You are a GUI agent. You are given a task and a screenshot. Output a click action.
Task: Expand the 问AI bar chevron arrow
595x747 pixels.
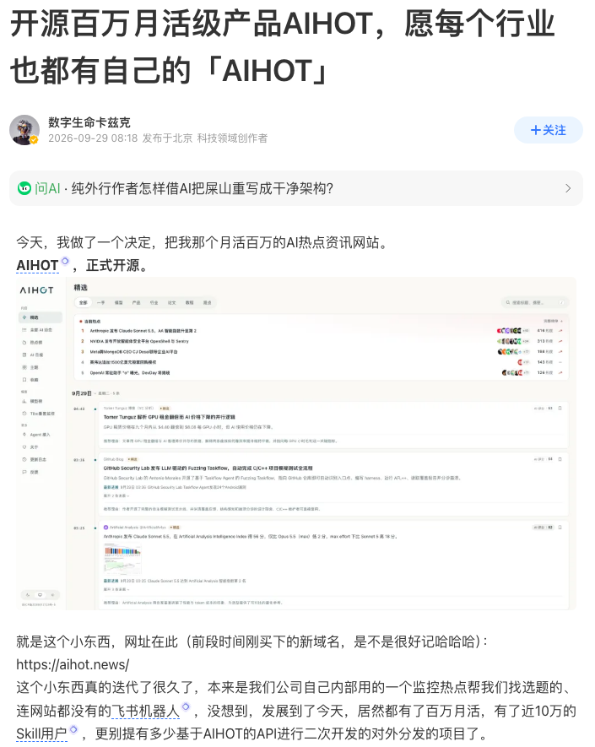pyautogui.click(x=568, y=189)
